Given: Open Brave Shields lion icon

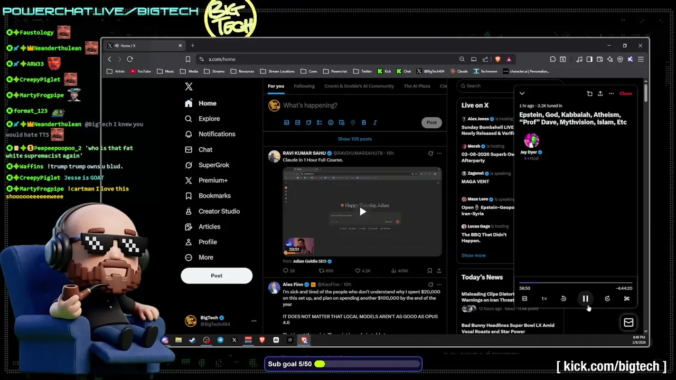Looking at the screenshot, I should (x=497, y=59).
